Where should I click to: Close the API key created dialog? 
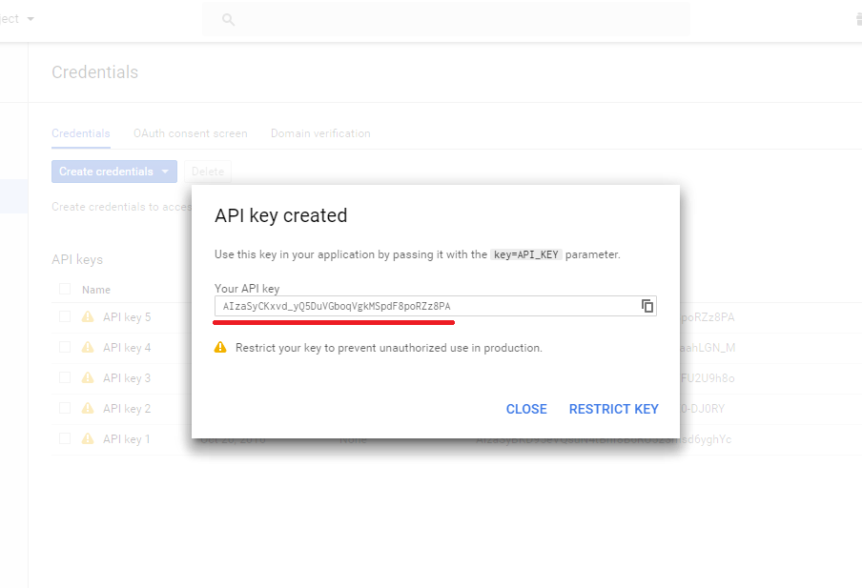tap(526, 409)
